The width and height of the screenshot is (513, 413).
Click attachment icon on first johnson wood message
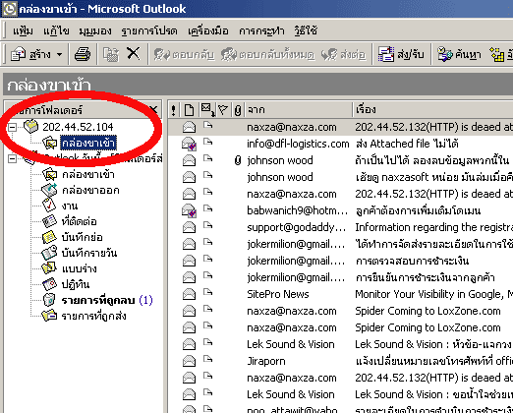[x=238, y=160]
